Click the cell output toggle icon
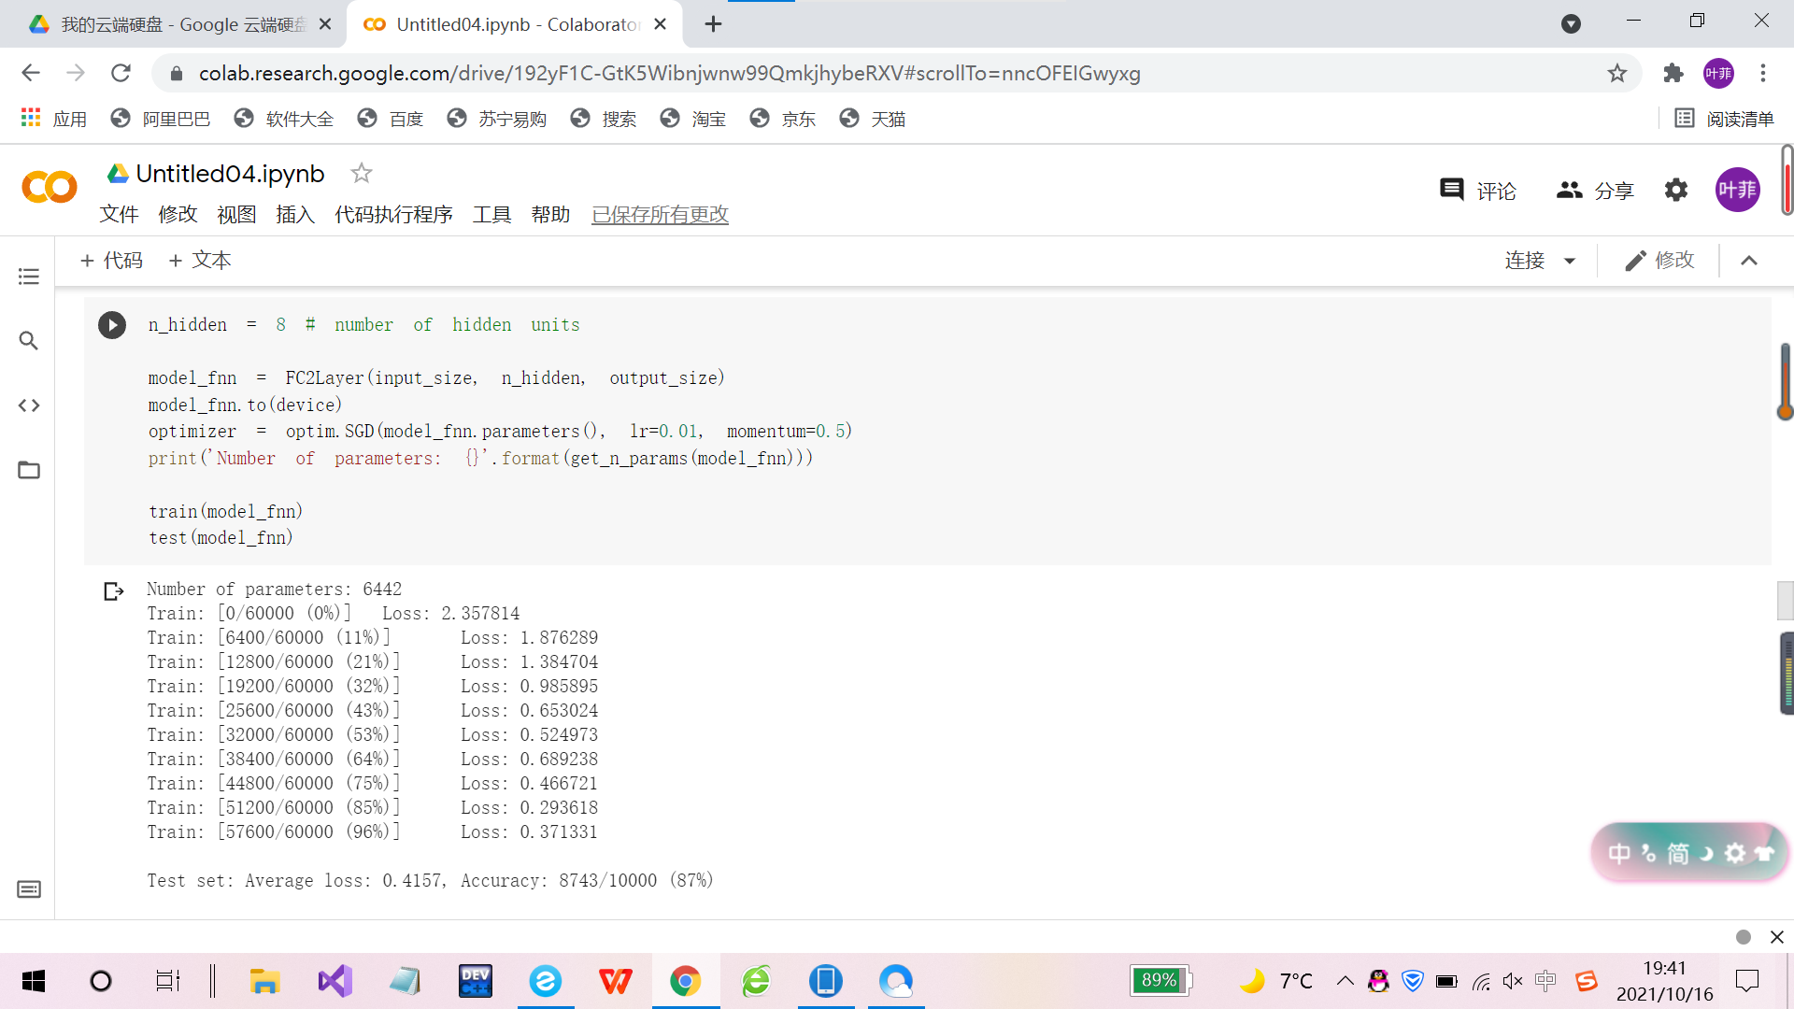The image size is (1794, 1009). tap(114, 591)
